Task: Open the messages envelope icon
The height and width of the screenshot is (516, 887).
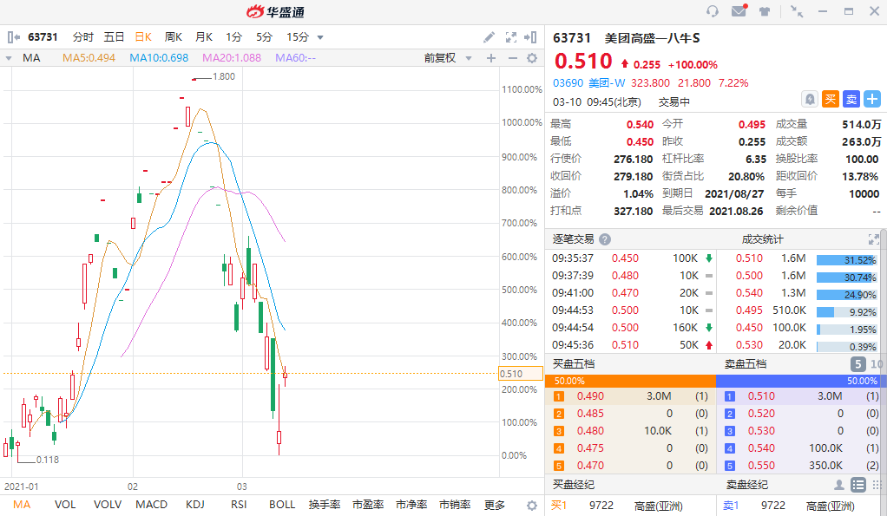Action: 739,11
